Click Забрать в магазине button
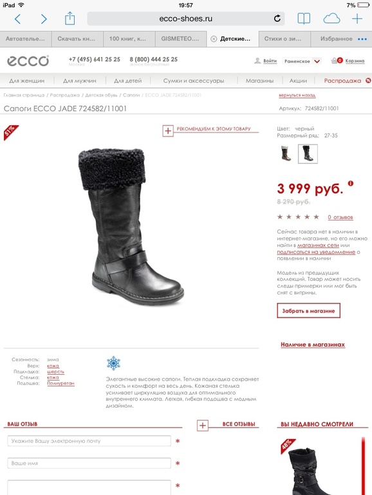The width and height of the screenshot is (372, 495). (308, 310)
